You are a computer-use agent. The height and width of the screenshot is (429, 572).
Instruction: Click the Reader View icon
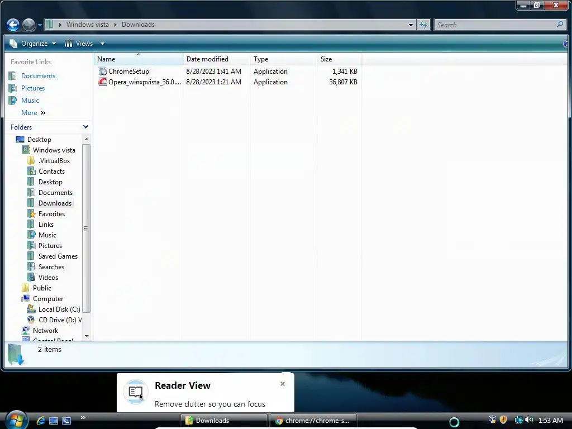(136, 393)
